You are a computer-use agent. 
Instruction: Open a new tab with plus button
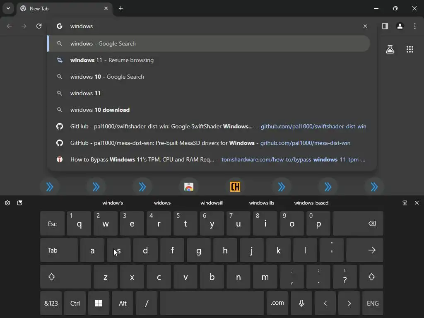(x=121, y=8)
